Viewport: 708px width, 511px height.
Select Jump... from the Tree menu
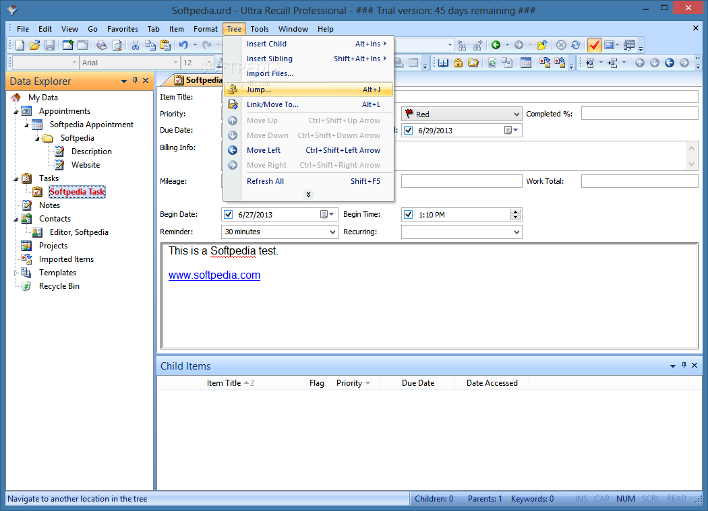[x=308, y=90]
